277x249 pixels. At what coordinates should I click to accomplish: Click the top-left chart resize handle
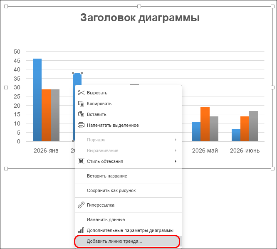6,7
